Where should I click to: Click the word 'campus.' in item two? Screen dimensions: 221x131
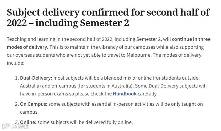(29, 112)
